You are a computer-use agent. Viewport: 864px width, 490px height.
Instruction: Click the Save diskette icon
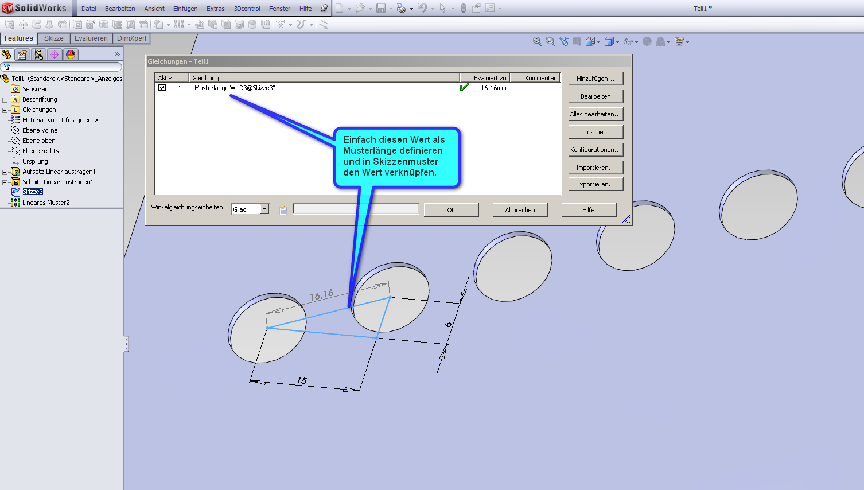[381, 8]
